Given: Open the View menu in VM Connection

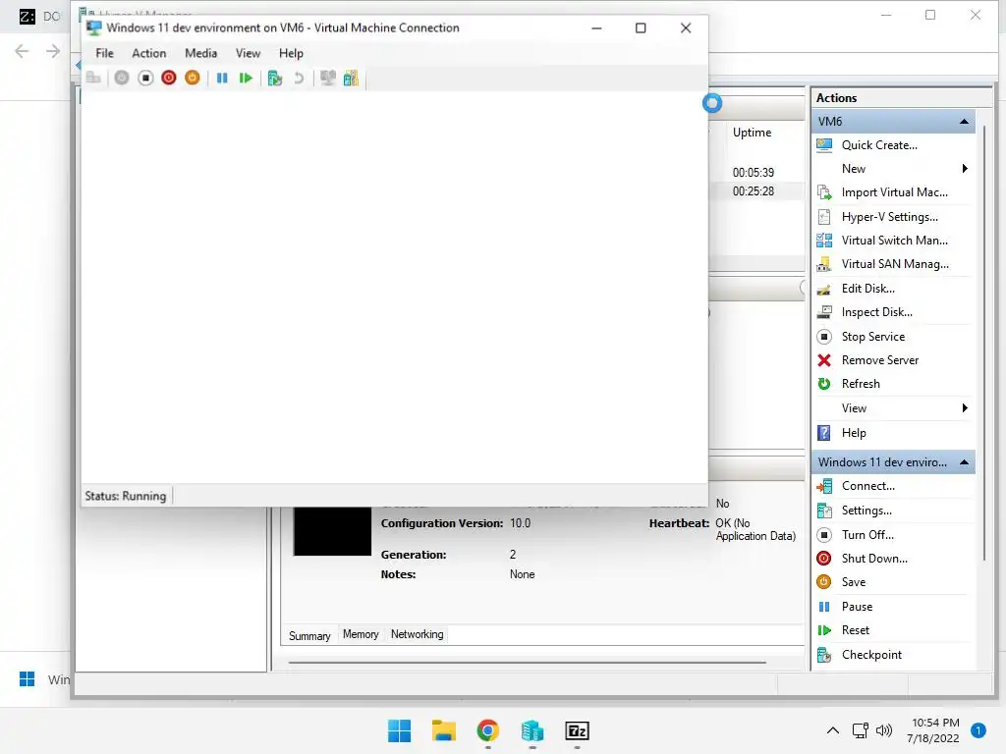Looking at the screenshot, I should [248, 53].
